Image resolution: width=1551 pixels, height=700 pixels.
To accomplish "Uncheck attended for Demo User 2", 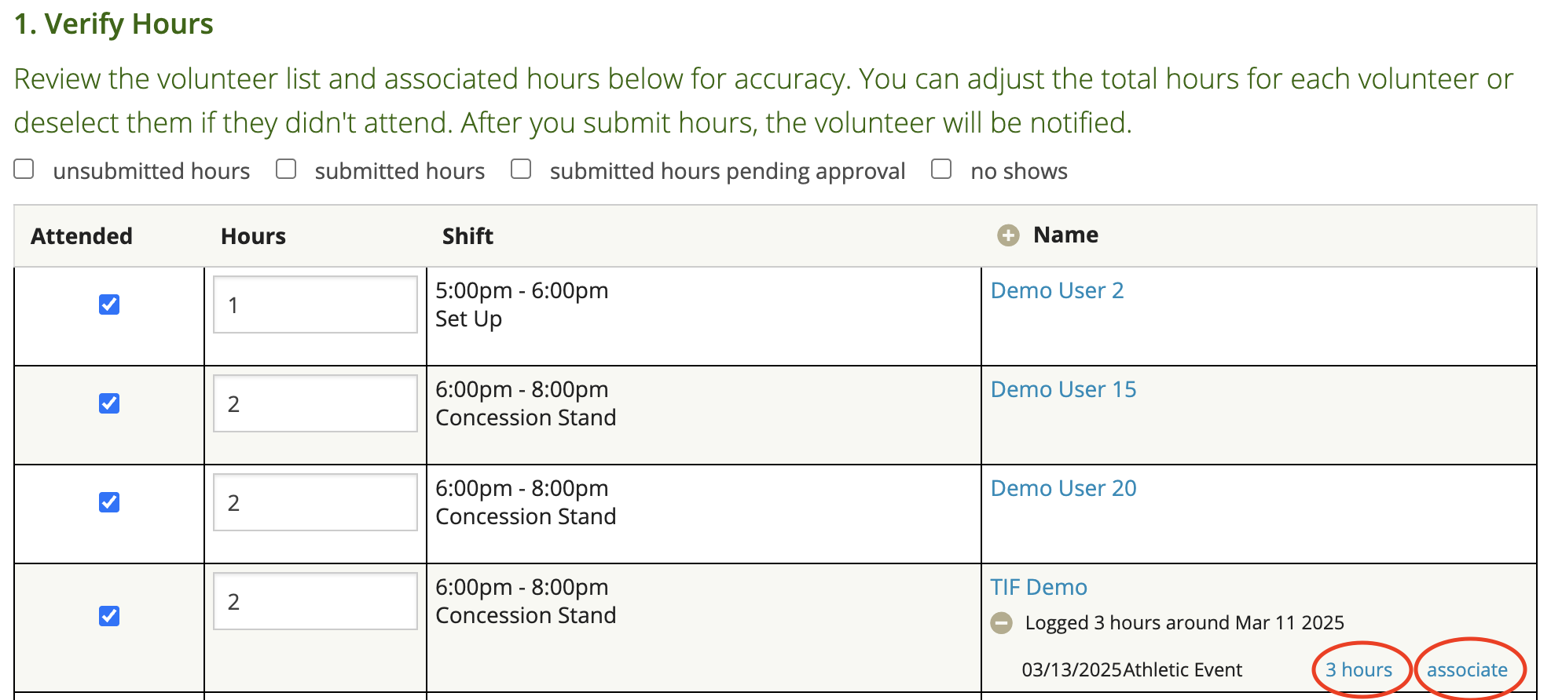I will point(109,304).
